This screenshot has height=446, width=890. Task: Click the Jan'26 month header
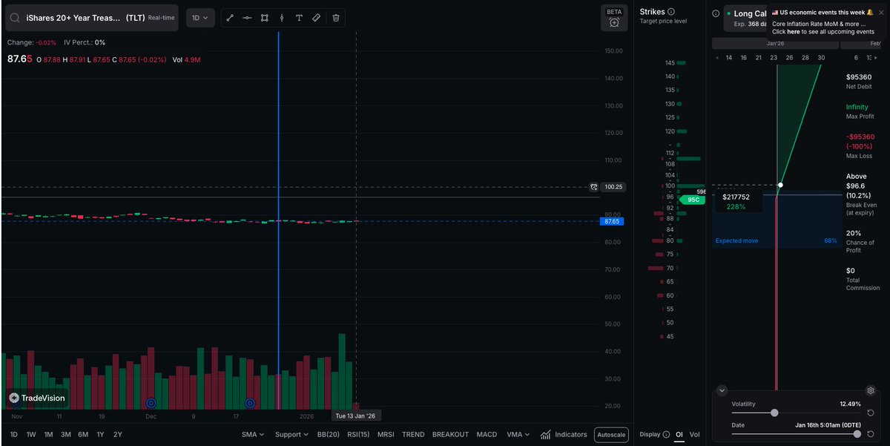[x=776, y=44]
